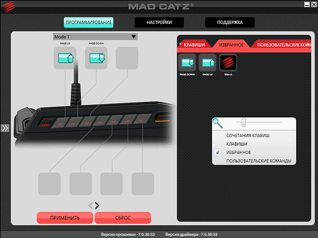Image resolution: width=318 pixels, height=238 pixels.
Task: Select the third empty bottom slot for M6
Action: (112, 184)
